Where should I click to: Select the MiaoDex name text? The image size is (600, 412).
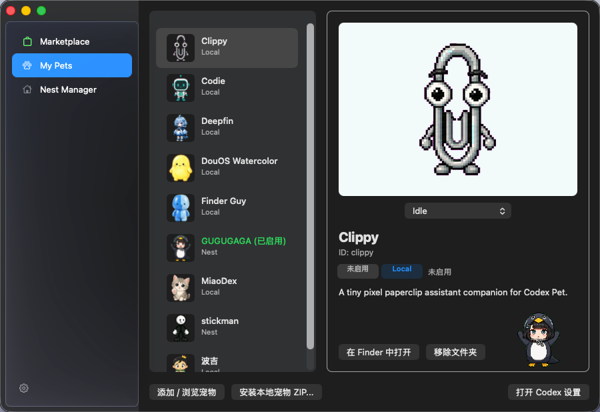[x=219, y=281]
